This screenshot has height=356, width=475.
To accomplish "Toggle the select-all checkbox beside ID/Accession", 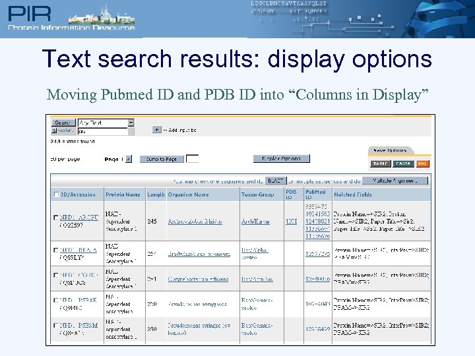I will tap(56, 194).
